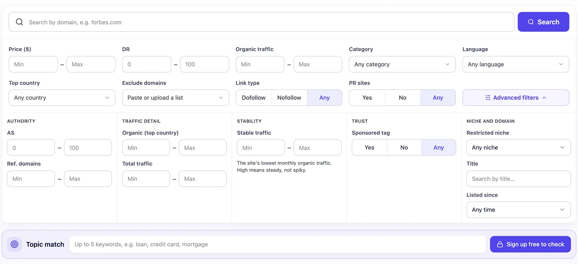This screenshot has width=578, height=264.
Task: Click the DR minimum field
Action: pos(147,64)
